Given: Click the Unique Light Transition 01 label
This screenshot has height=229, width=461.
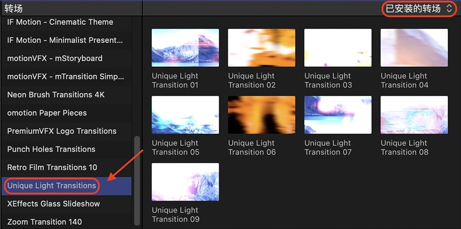Looking at the screenshot, I should point(175,80).
